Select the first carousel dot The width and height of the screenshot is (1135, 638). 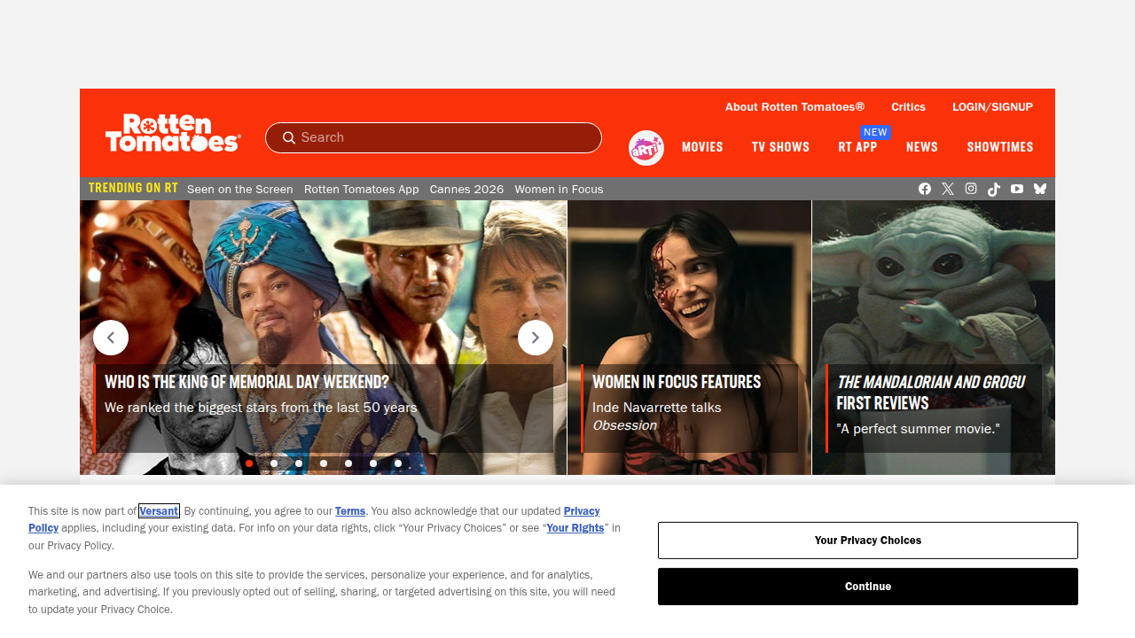tap(249, 463)
